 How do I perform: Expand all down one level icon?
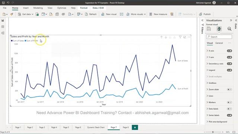[174, 37]
